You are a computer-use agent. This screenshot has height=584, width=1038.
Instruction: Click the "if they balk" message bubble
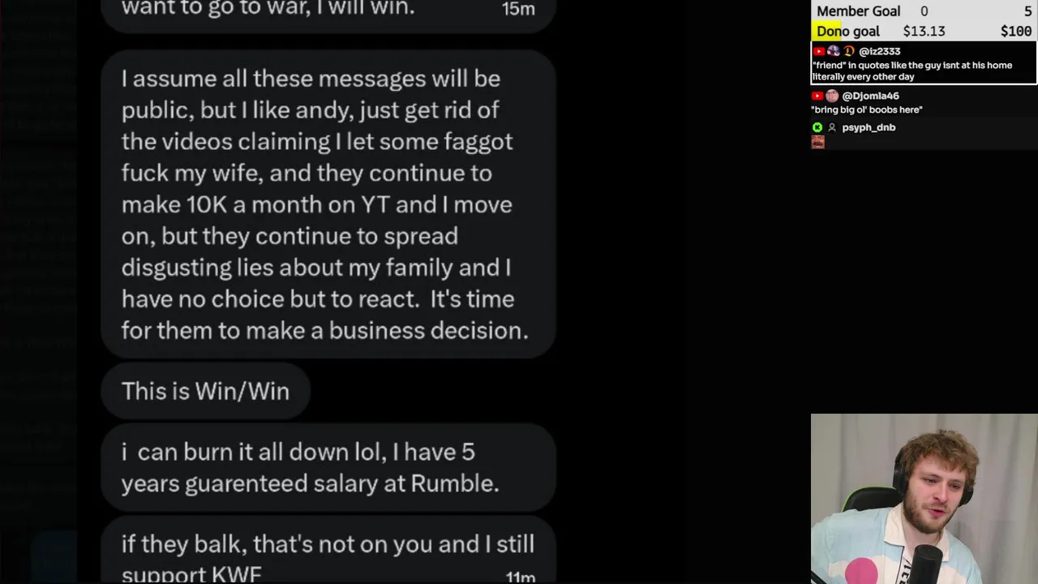coord(328,554)
